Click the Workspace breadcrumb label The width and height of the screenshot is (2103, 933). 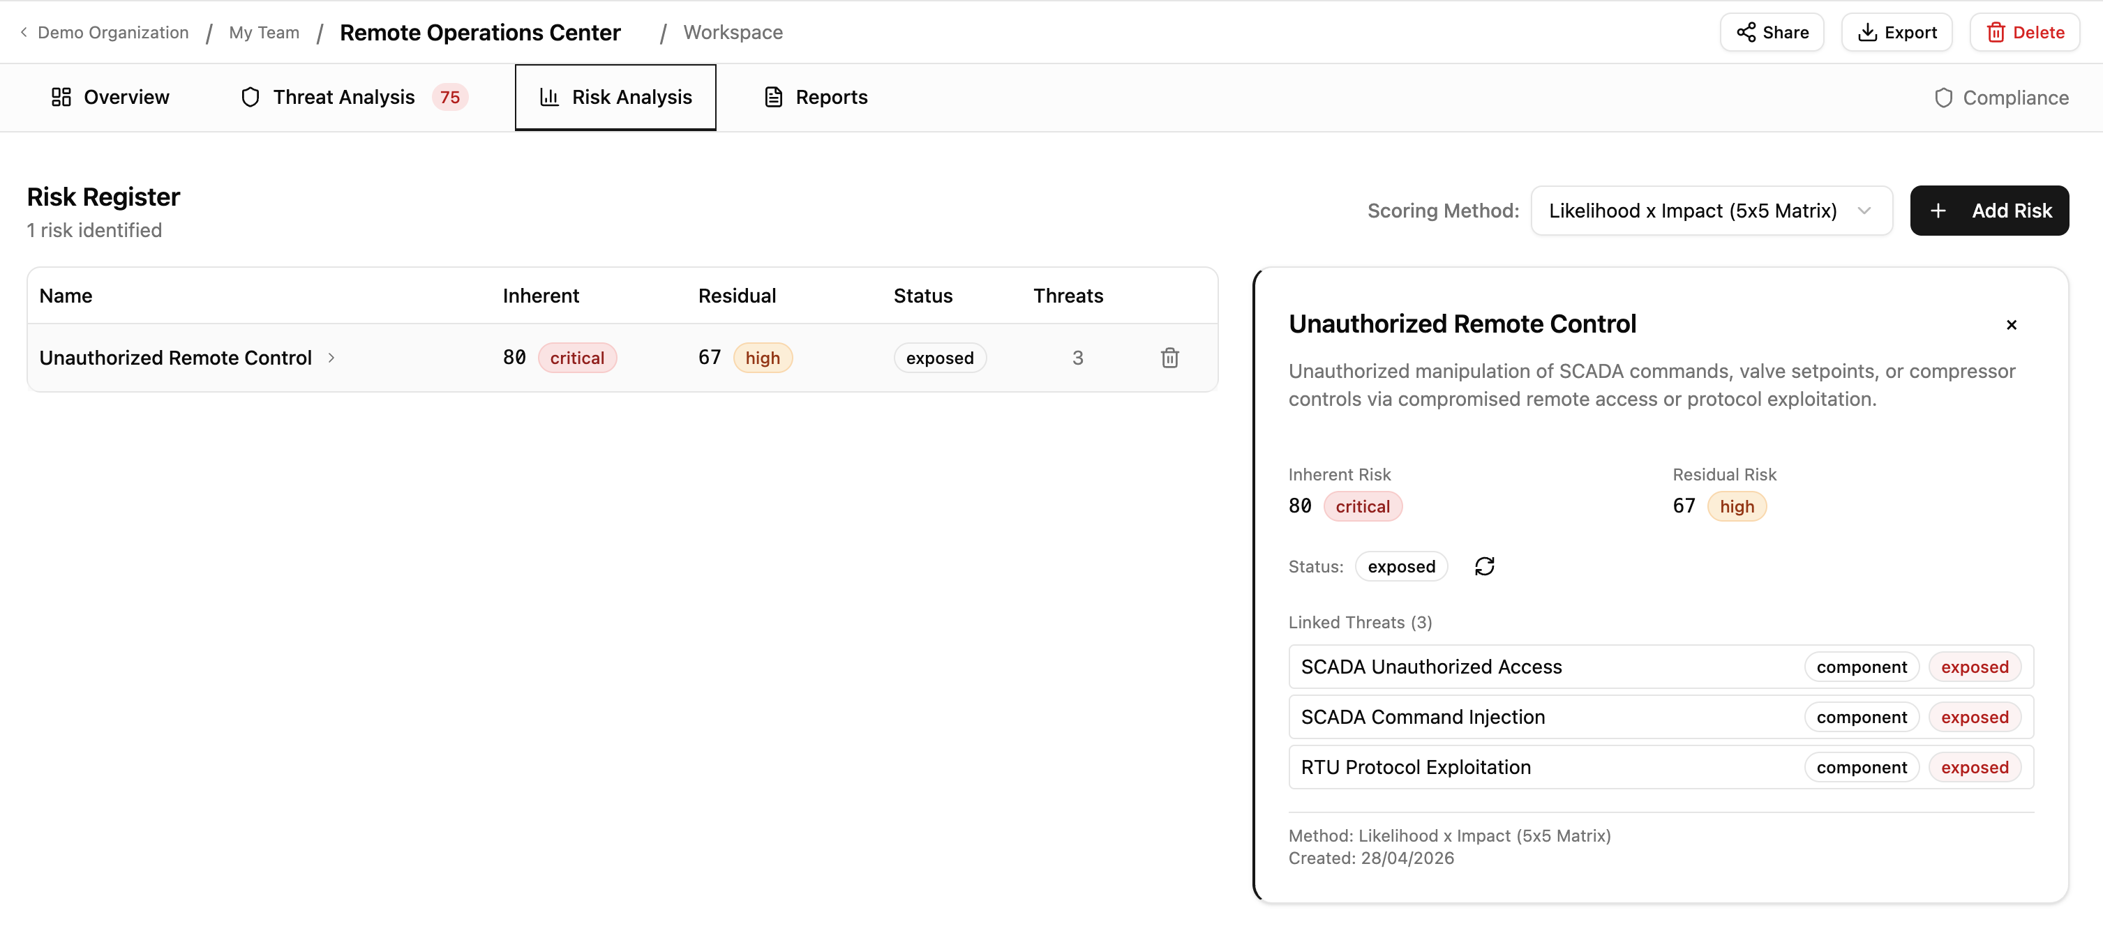[733, 32]
